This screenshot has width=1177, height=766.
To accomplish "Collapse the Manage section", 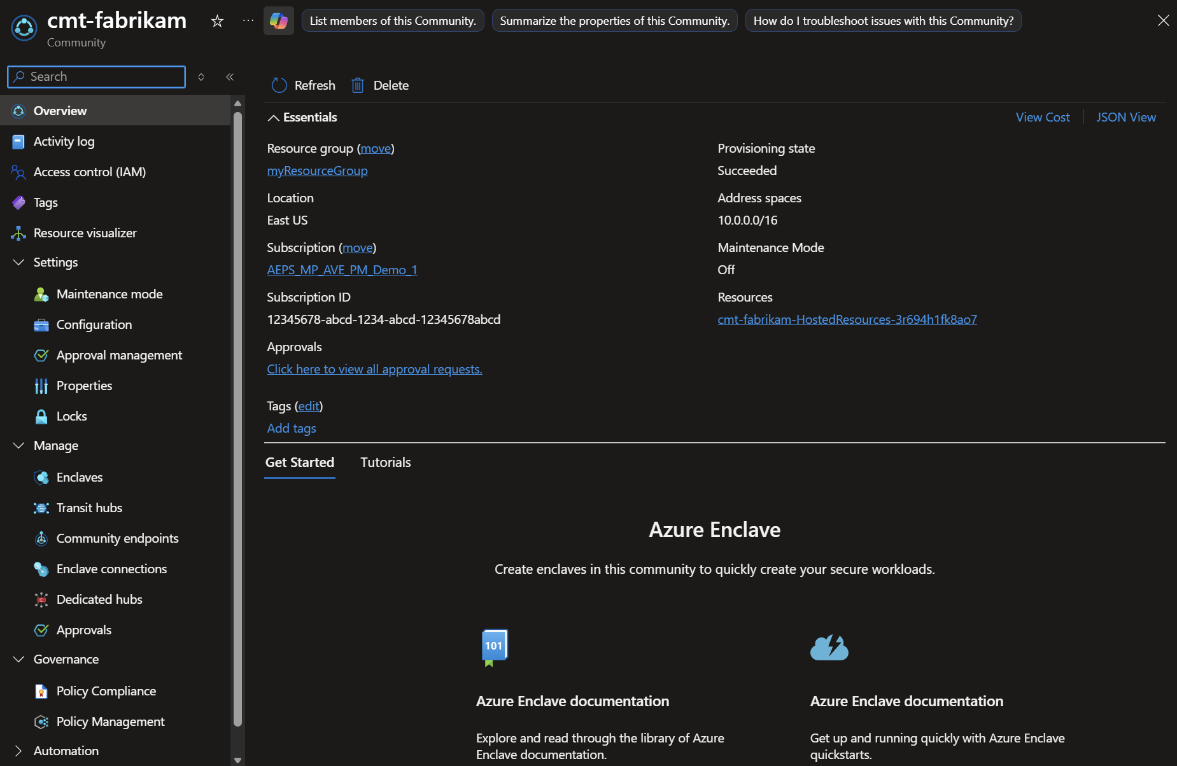I will 18,445.
